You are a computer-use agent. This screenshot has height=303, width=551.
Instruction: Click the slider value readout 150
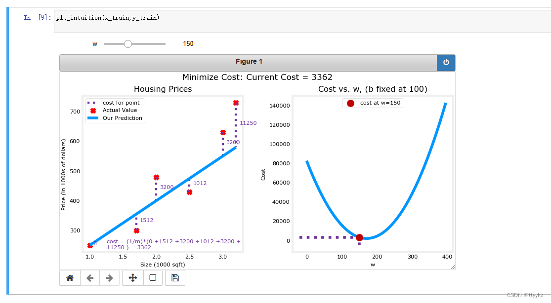click(188, 43)
